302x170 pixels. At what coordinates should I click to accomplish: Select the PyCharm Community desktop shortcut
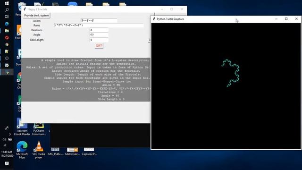click(39, 129)
